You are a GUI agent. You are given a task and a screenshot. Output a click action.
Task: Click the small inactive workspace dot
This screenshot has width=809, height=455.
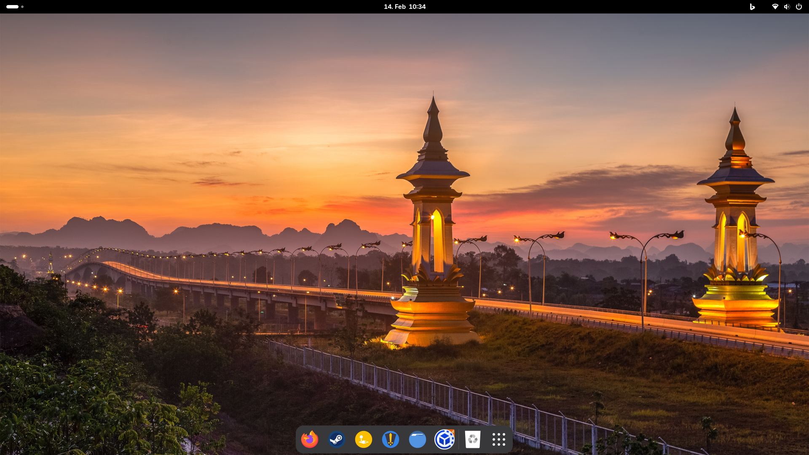tap(22, 7)
